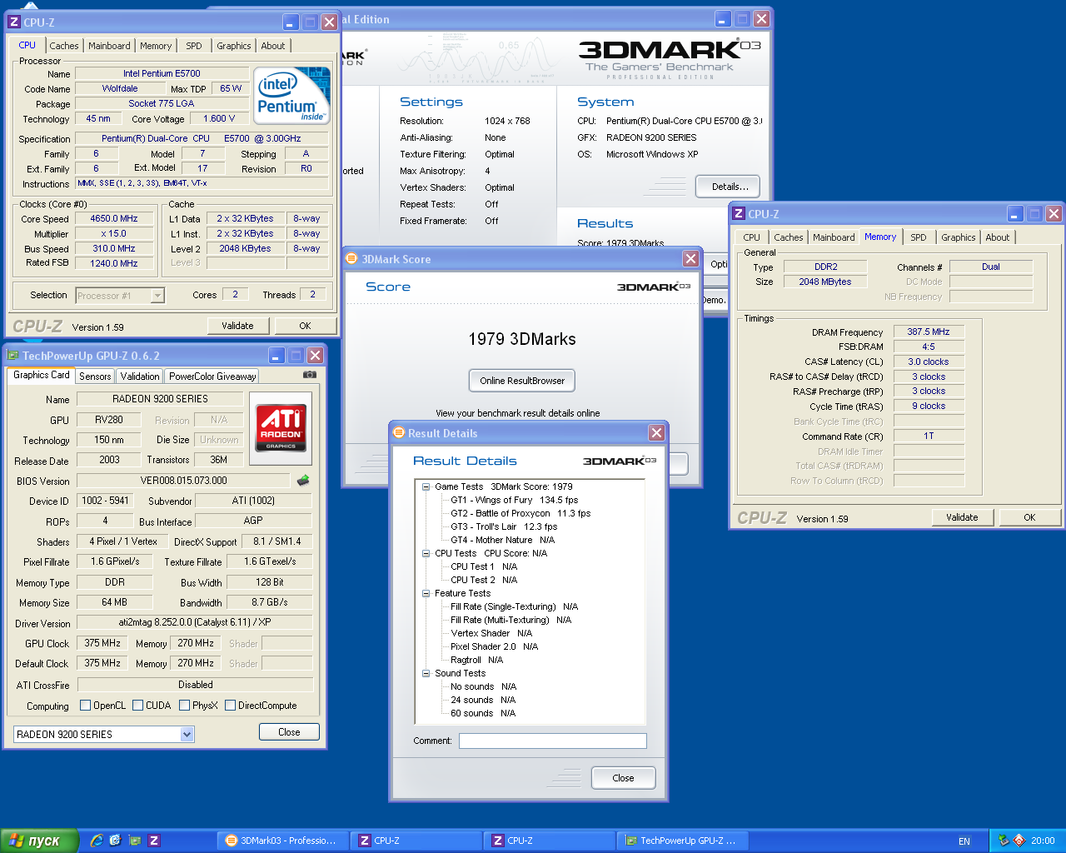The image size is (1066, 853).
Task: Click the 20:00 system clock
Action: pyautogui.click(x=1043, y=841)
